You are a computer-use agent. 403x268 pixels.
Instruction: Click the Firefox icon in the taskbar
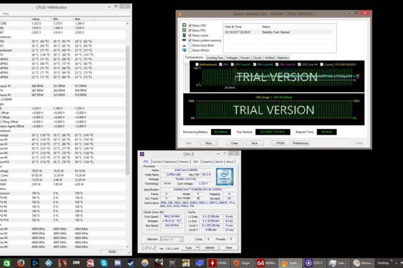click(22, 262)
